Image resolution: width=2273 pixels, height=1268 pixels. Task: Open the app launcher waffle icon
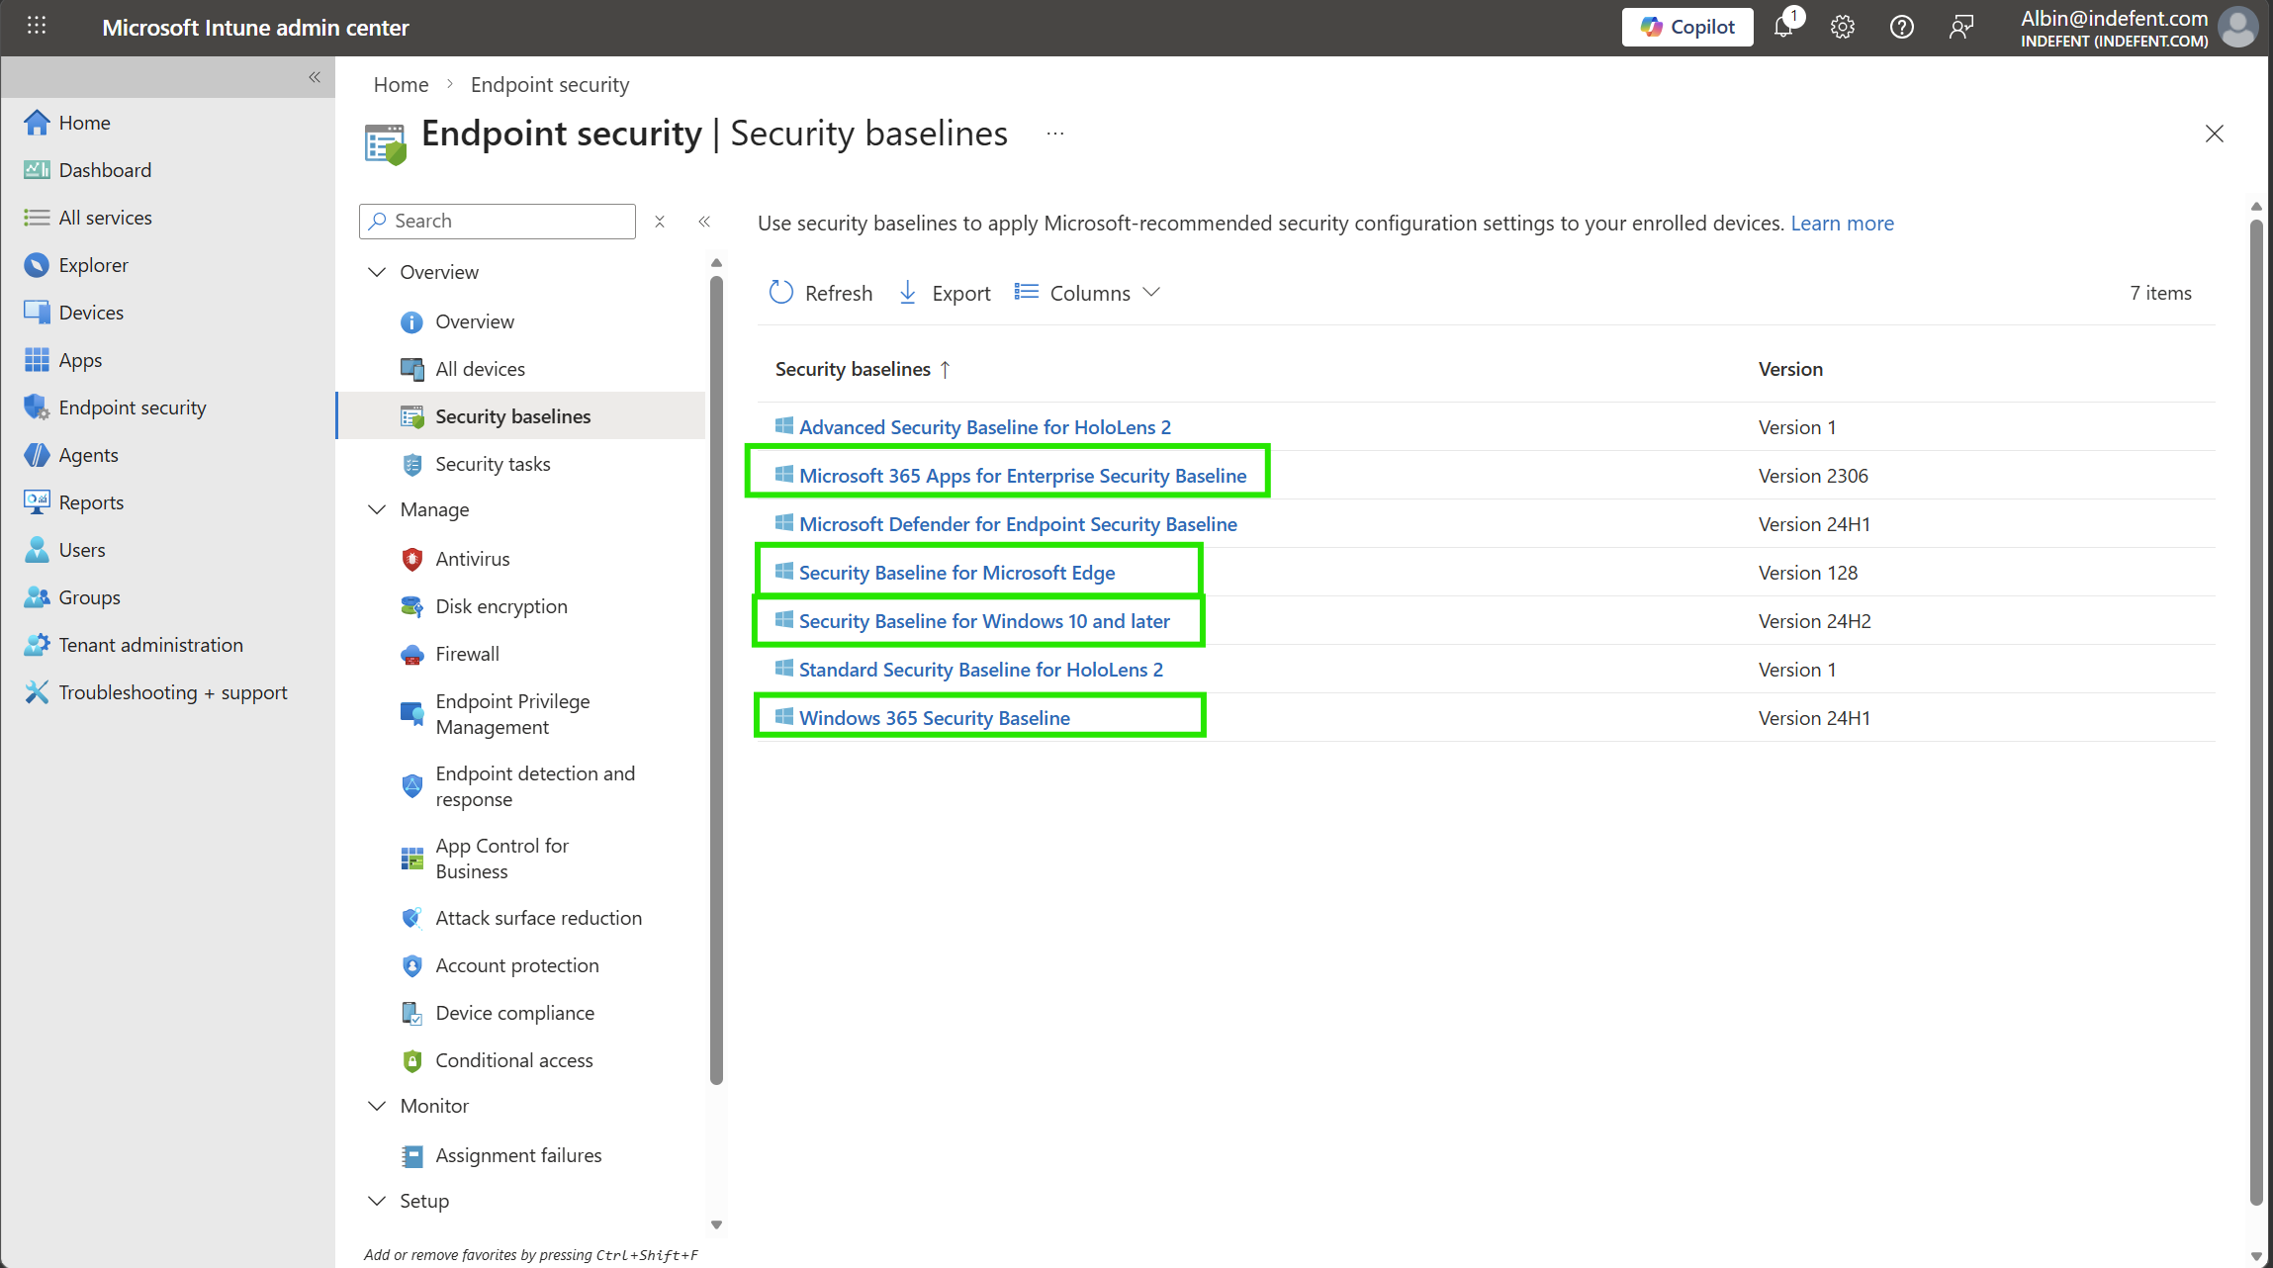[x=37, y=27]
